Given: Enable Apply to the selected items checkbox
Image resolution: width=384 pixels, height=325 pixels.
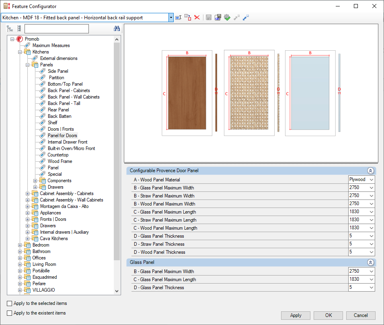Looking at the screenshot, I should coord(10,303).
